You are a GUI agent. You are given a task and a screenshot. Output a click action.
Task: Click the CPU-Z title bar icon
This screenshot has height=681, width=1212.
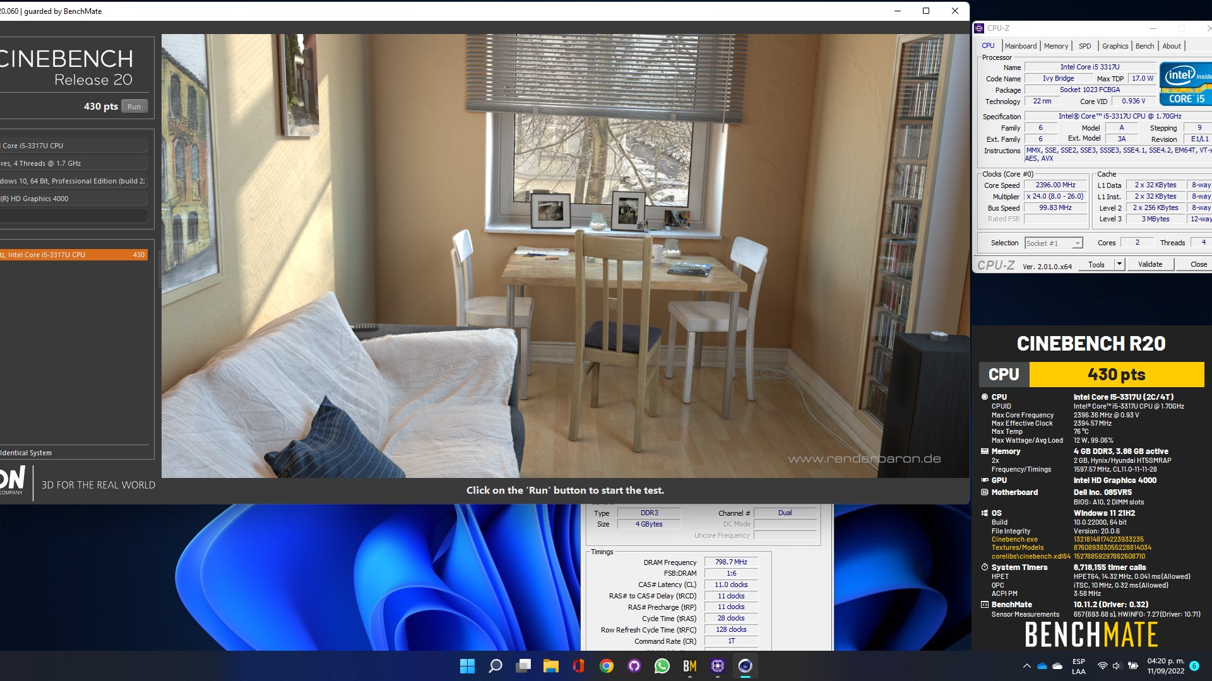[x=979, y=28]
